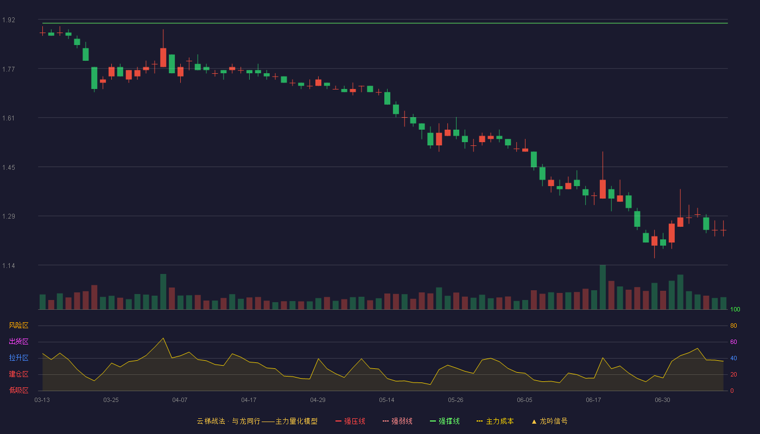
Task: Click the 云梯战法 主力量化模型 title text
Action: pyautogui.click(x=257, y=421)
